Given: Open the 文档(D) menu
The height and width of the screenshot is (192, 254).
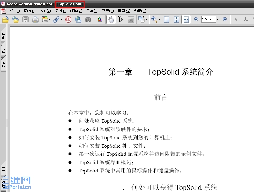Looking at the screenshot, I should (61, 11).
